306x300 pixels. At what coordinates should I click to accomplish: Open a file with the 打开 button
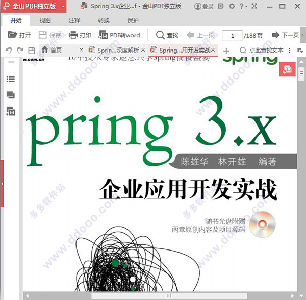(19, 35)
